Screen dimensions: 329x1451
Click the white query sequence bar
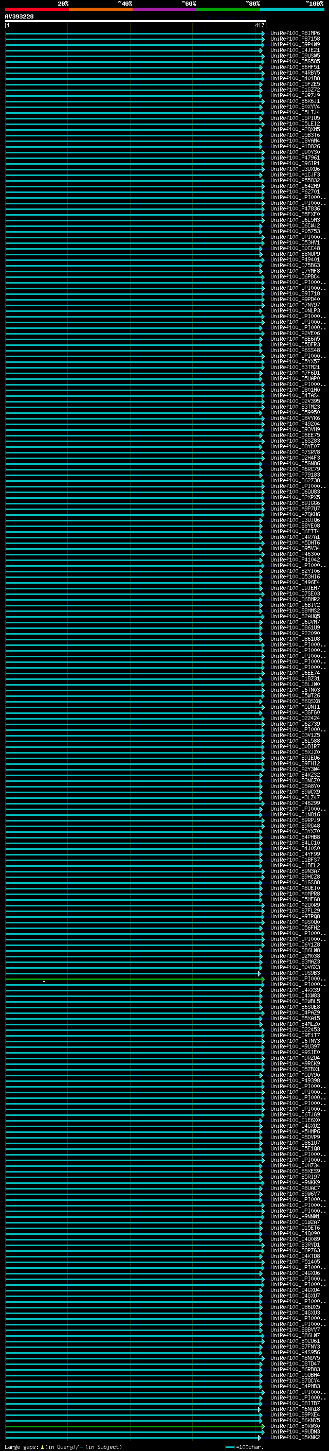pos(136,22)
